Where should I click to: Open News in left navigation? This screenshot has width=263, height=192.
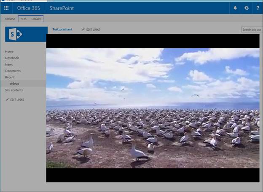[x=9, y=64]
